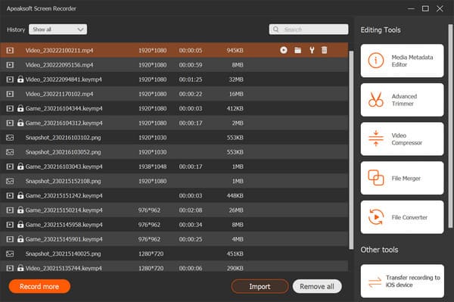Click the edit tools icon on highlighted row

point(312,50)
